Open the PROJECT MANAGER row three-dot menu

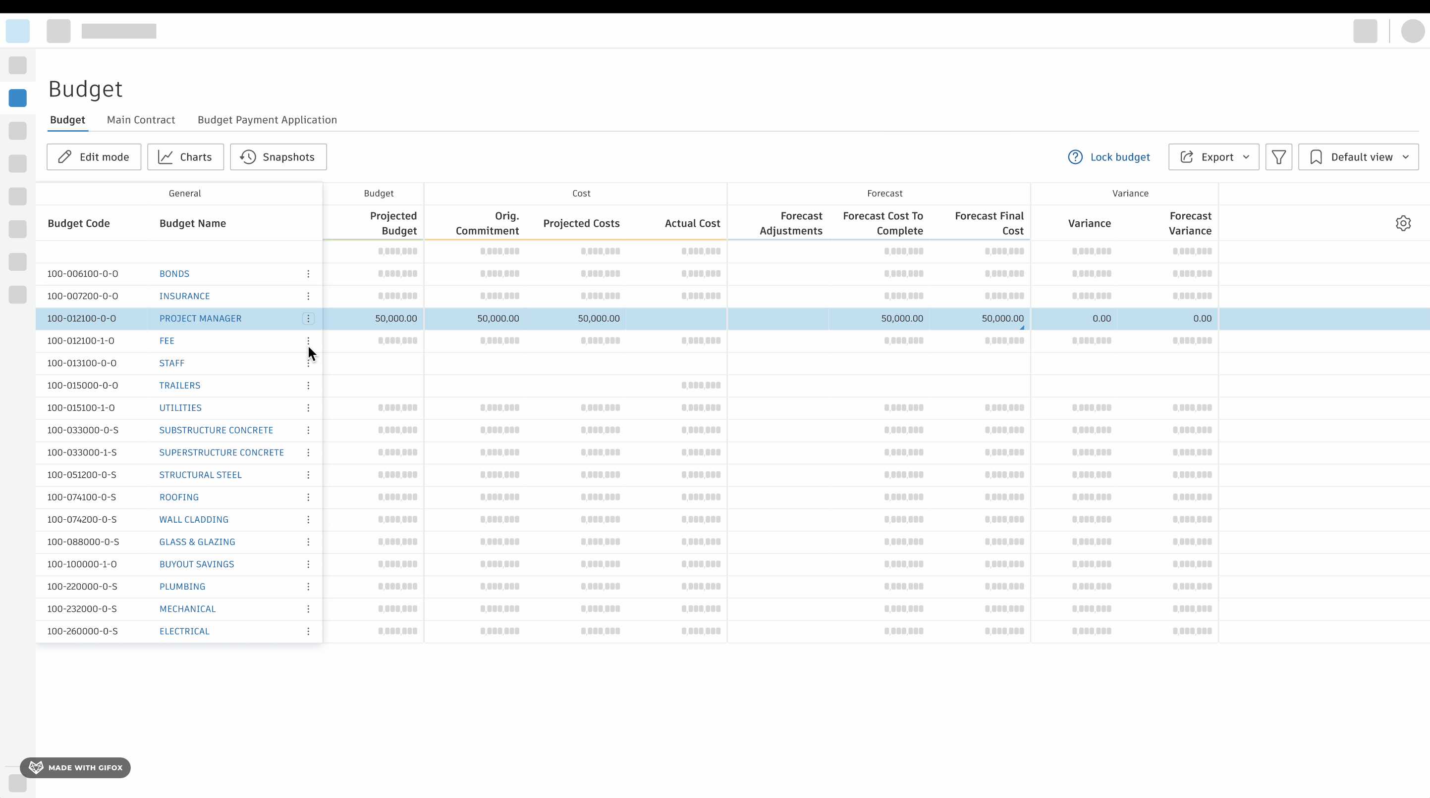coord(308,319)
